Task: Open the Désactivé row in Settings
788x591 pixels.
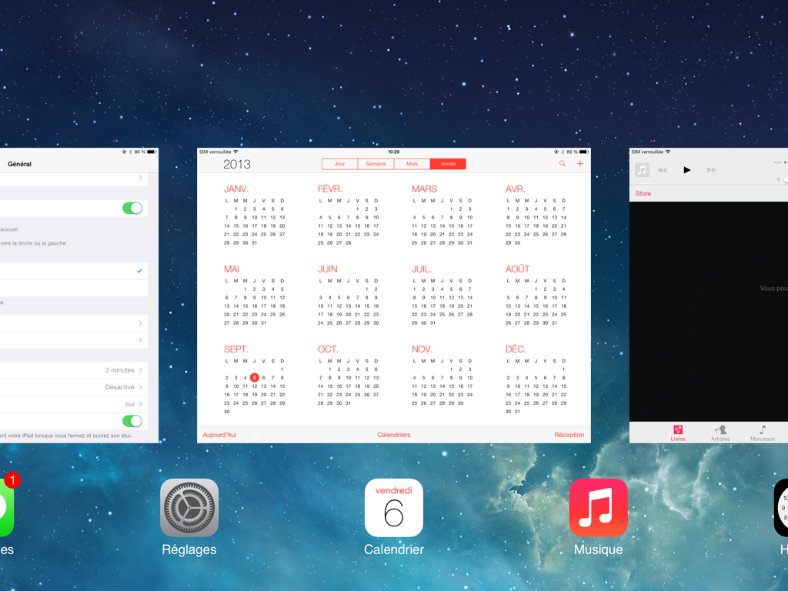Action: click(74, 388)
